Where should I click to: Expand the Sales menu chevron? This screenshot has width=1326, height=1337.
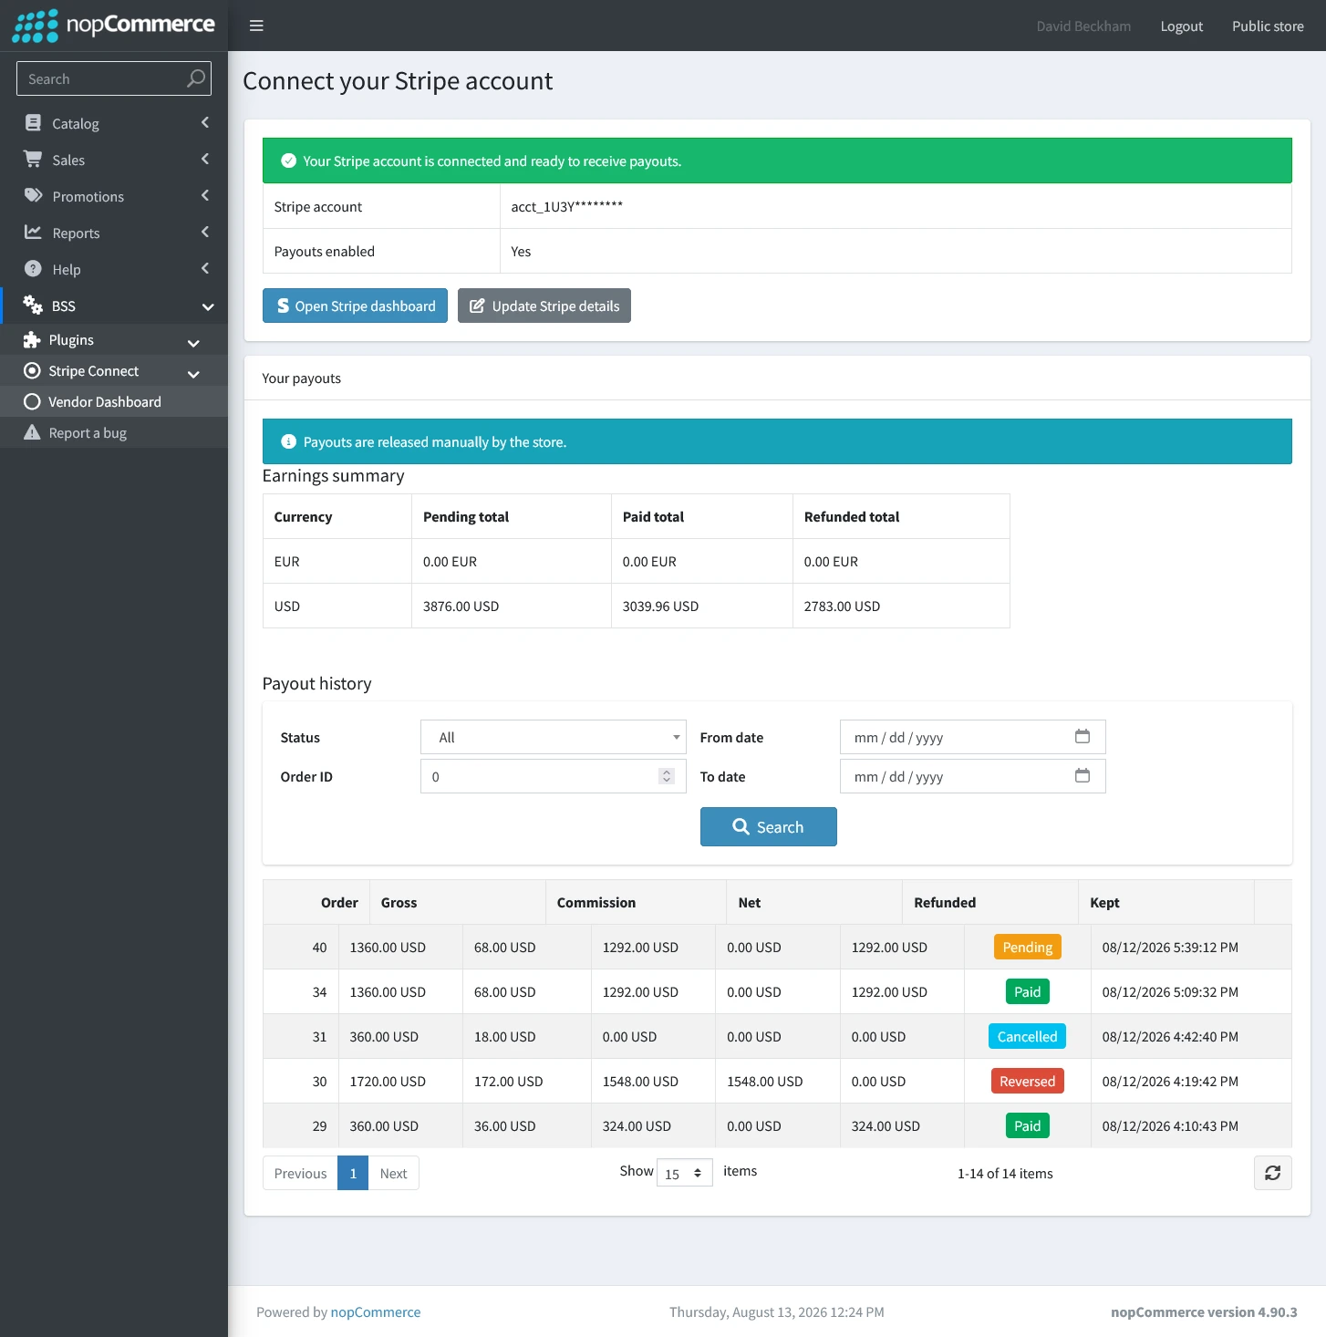pos(205,160)
